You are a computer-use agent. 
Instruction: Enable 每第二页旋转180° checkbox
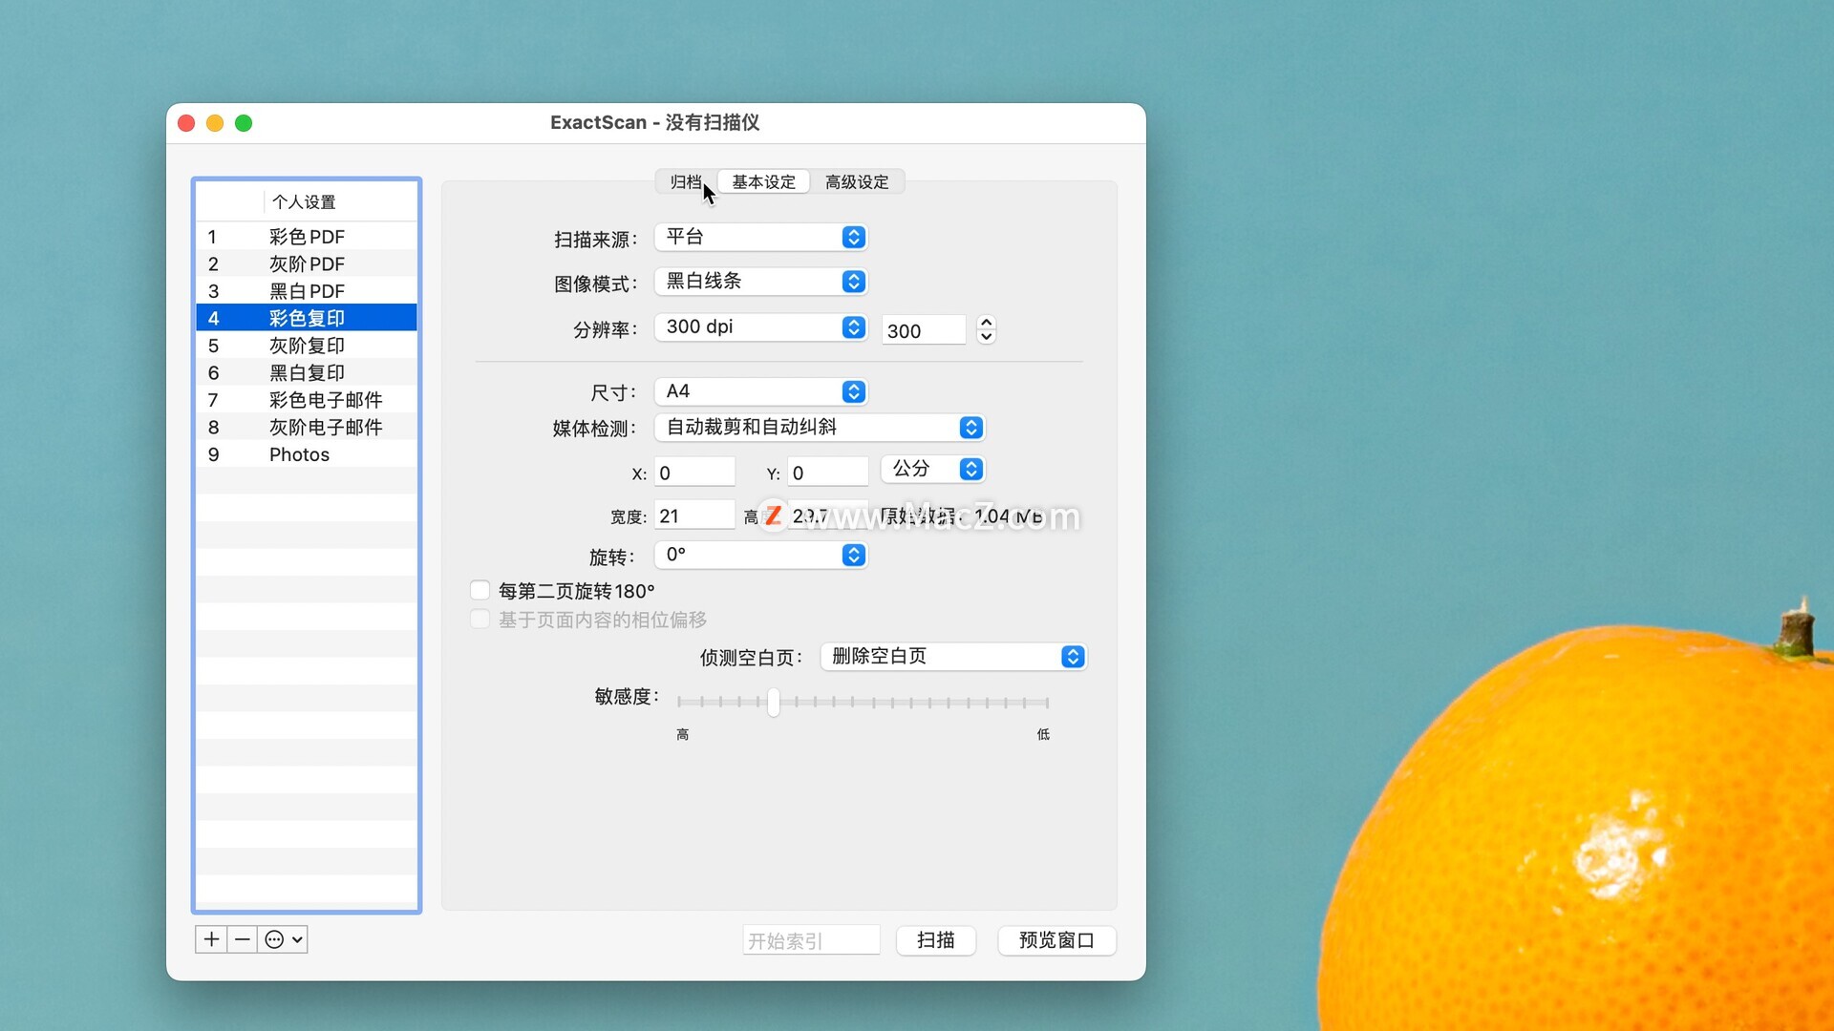[480, 591]
